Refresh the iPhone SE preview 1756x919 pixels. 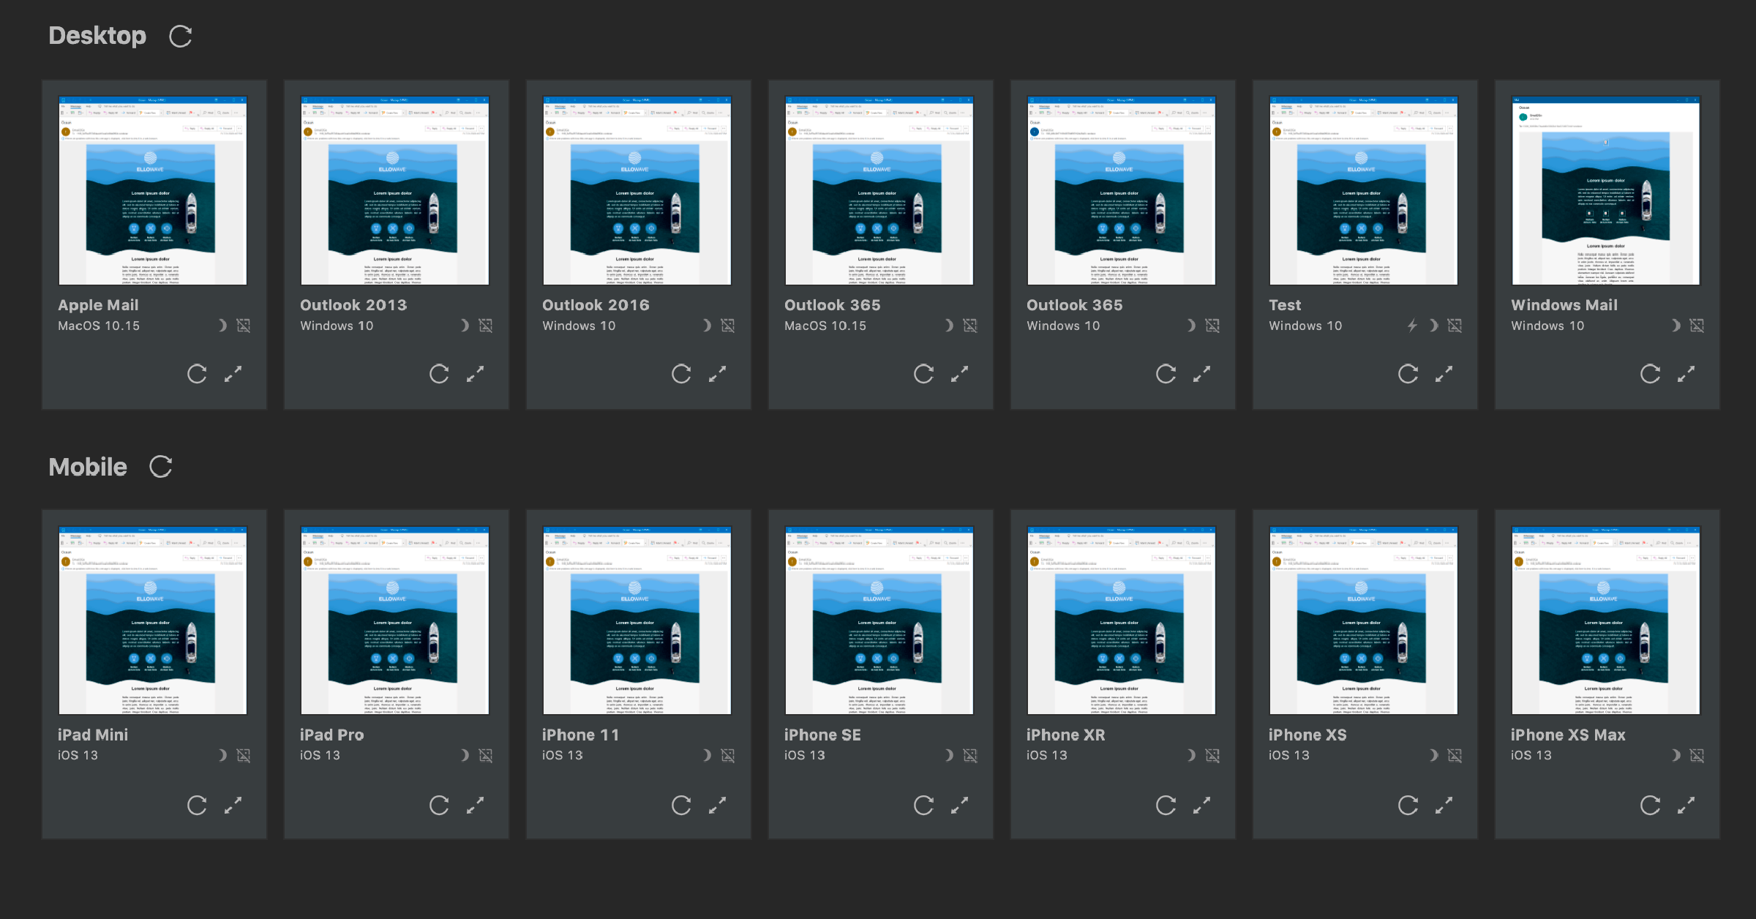(x=923, y=805)
